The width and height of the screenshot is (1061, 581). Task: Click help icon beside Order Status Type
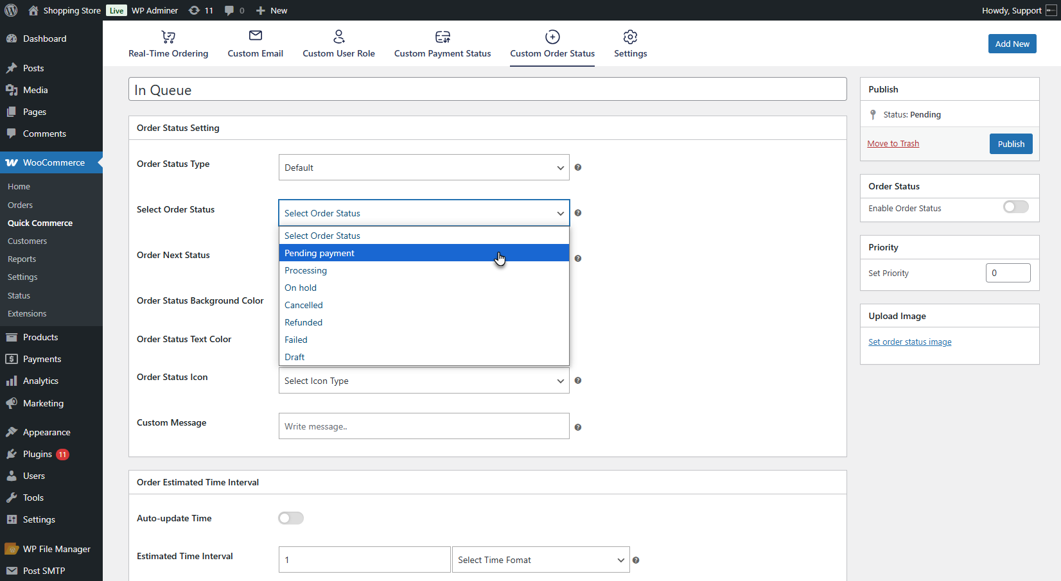578,168
